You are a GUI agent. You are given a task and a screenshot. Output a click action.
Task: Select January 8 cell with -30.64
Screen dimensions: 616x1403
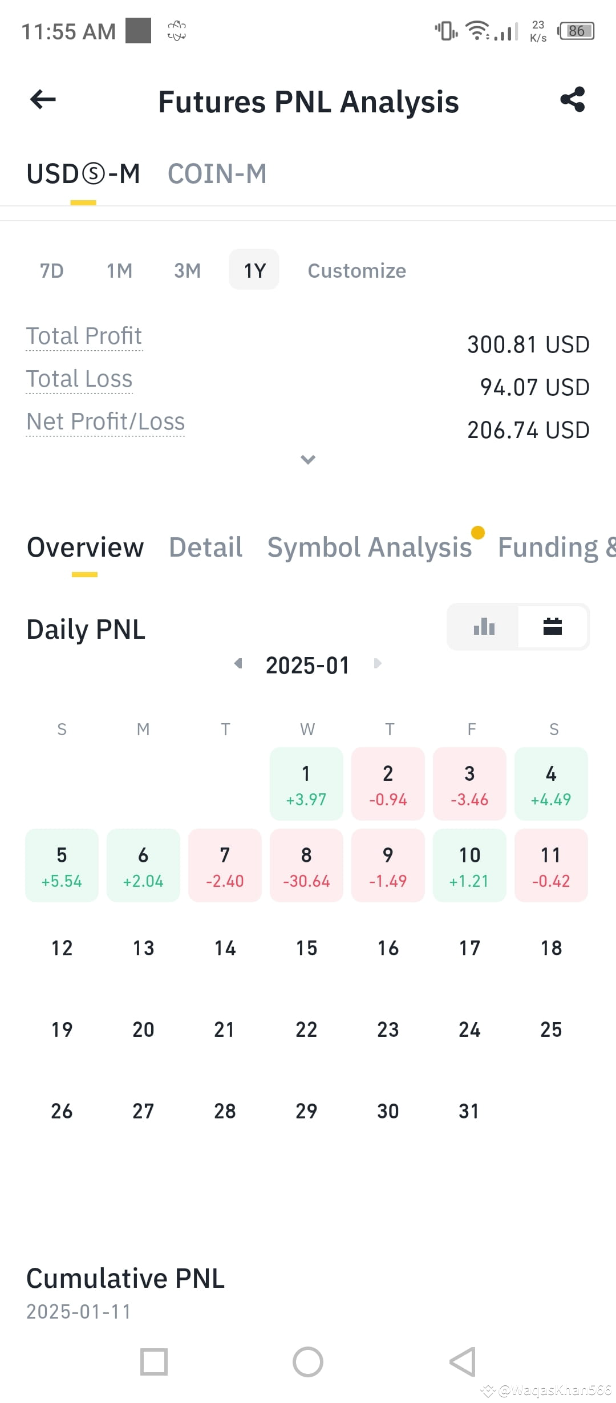[x=306, y=866]
